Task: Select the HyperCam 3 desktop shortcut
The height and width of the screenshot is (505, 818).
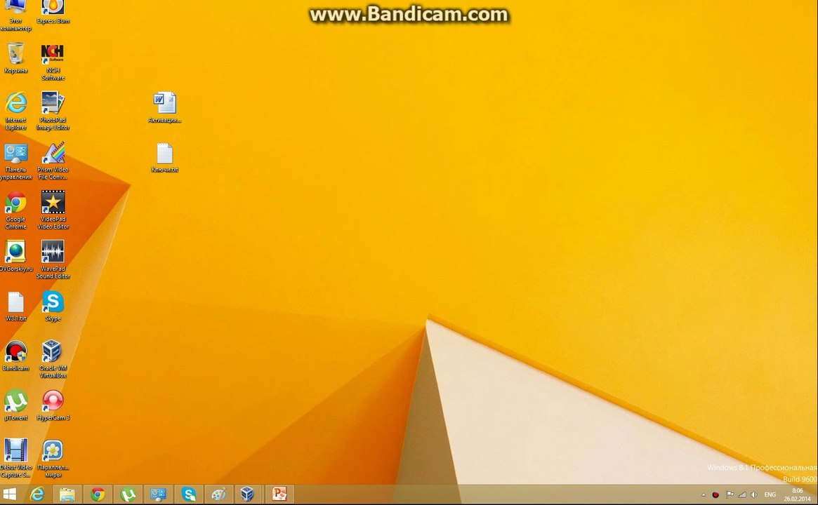Action: (53, 405)
